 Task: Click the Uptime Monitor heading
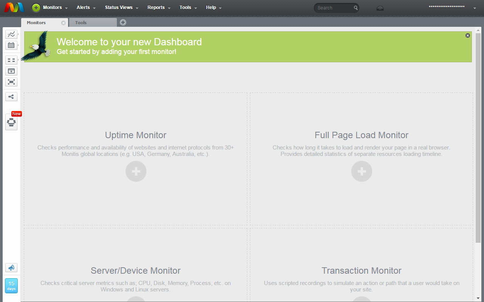[136, 135]
